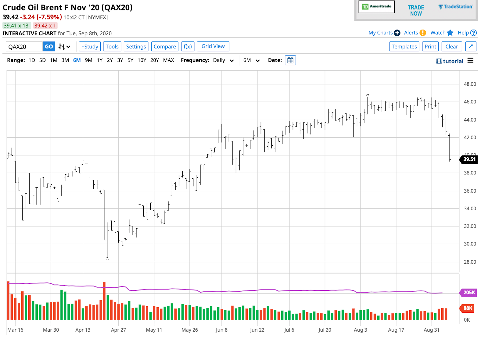Screen dimensions: 488x338
Task: Select the 9M range
Action: [x=88, y=60]
